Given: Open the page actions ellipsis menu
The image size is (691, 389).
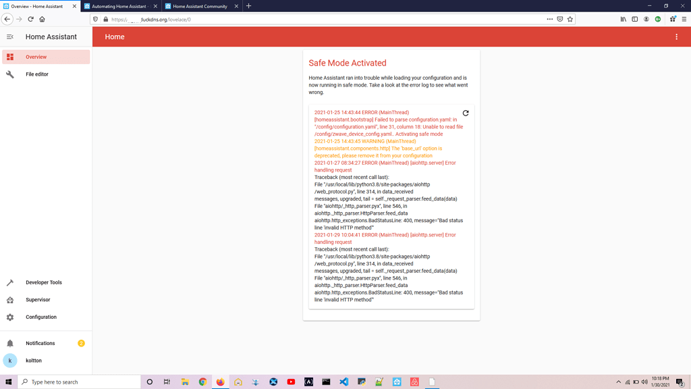Looking at the screenshot, I should 549,20.
